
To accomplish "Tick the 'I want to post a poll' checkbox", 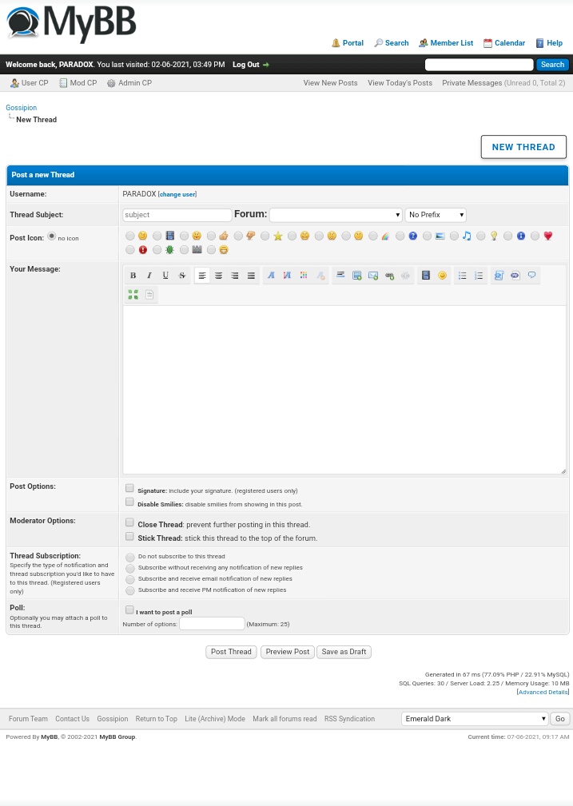I will coord(129,609).
